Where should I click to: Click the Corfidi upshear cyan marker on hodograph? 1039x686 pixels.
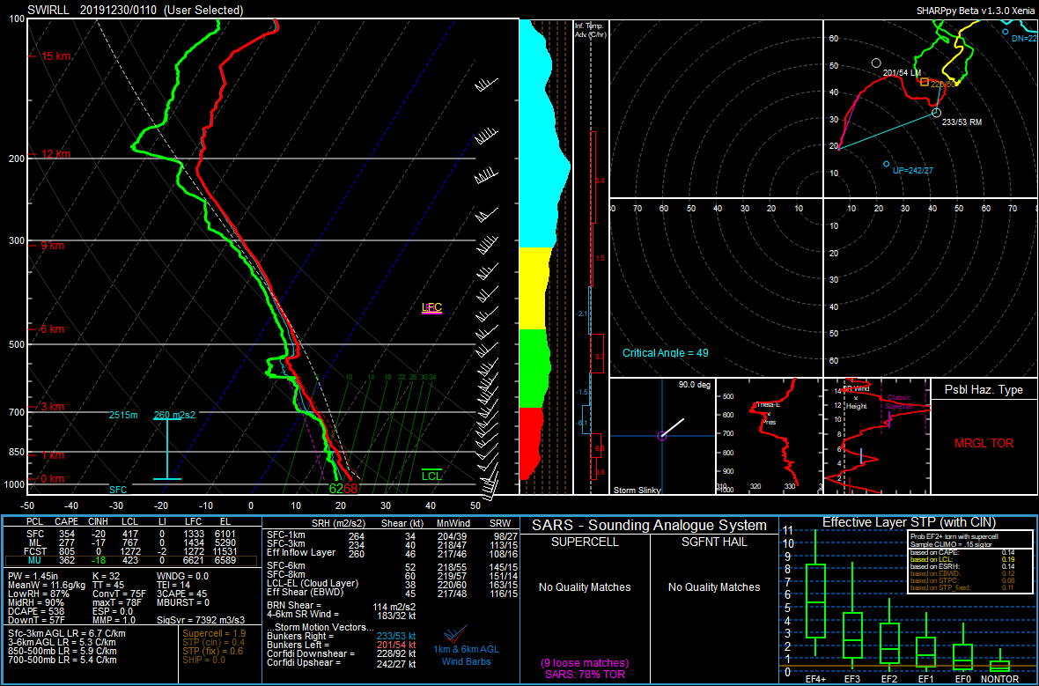point(887,164)
